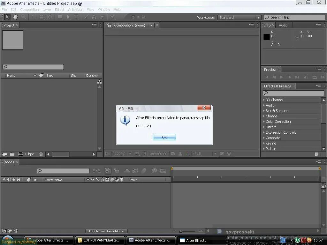This screenshot has height=245, width=327.
Task: Select the Eraser tool
Action: (102, 17)
